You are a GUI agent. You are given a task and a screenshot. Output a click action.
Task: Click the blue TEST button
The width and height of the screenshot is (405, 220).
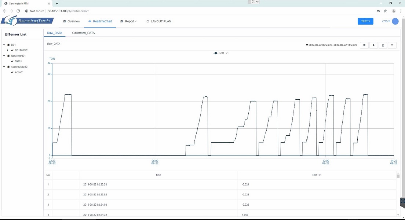pyautogui.click(x=365, y=21)
